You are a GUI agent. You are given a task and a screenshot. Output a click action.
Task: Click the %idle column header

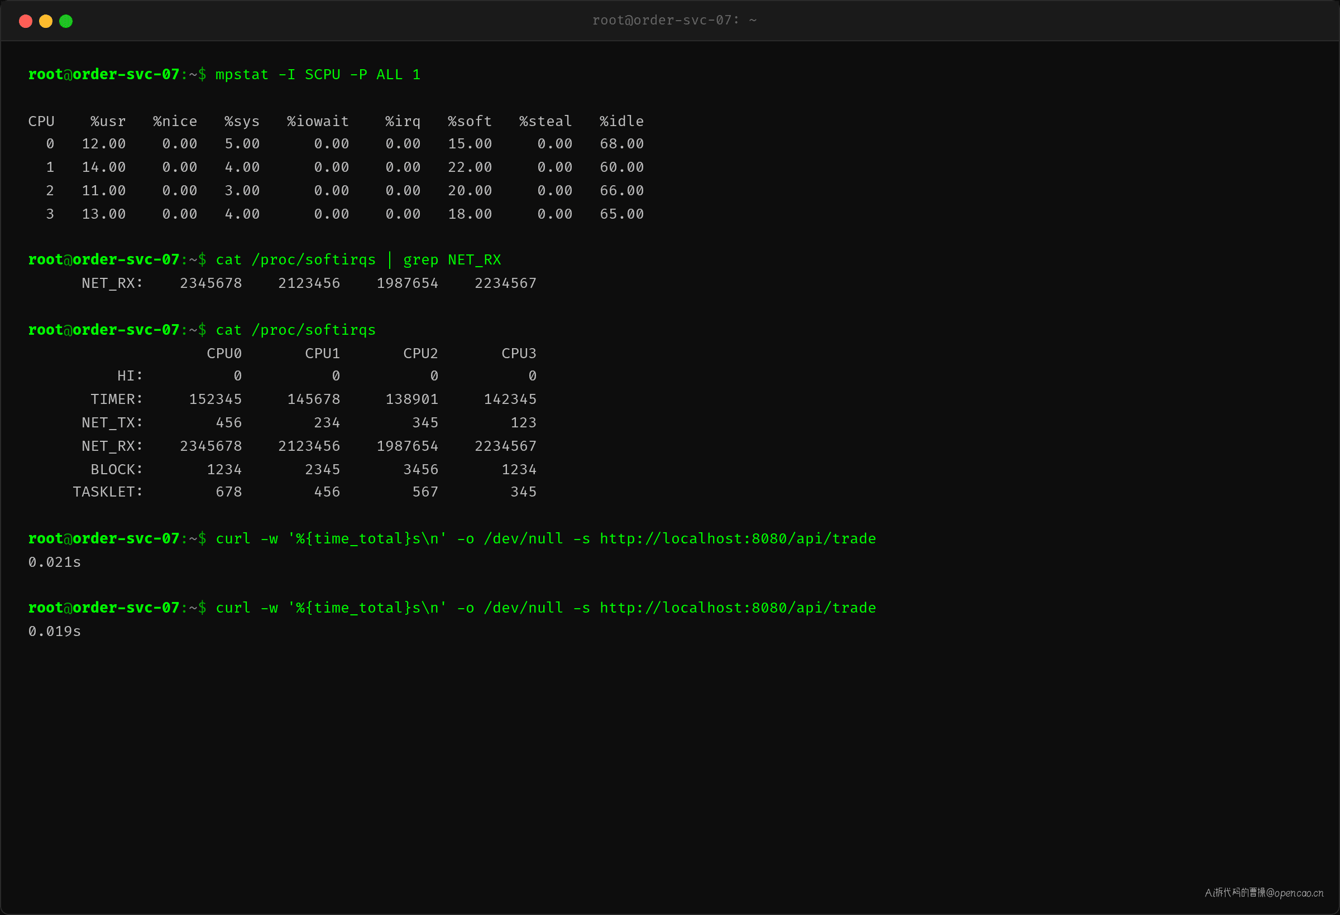[x=621, y=122]
